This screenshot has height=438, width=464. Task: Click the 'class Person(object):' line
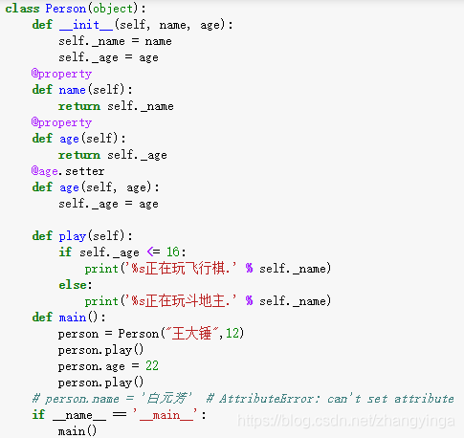[x=76, y=9]
